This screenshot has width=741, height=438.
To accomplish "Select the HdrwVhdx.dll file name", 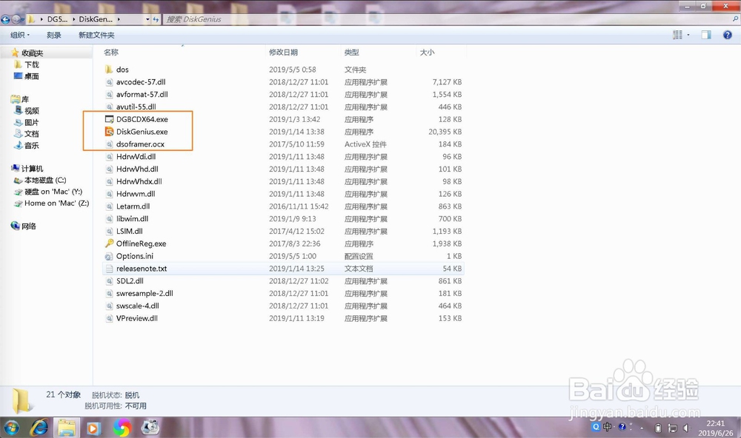I will [x=139, y=182].
